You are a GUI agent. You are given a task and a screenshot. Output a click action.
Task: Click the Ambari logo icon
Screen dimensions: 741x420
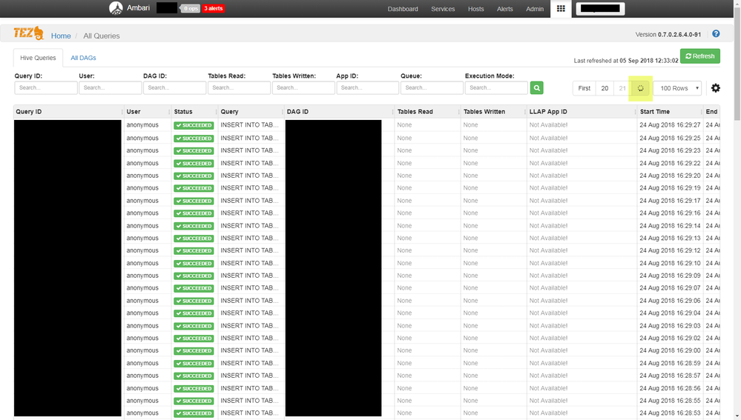[116, 8]
